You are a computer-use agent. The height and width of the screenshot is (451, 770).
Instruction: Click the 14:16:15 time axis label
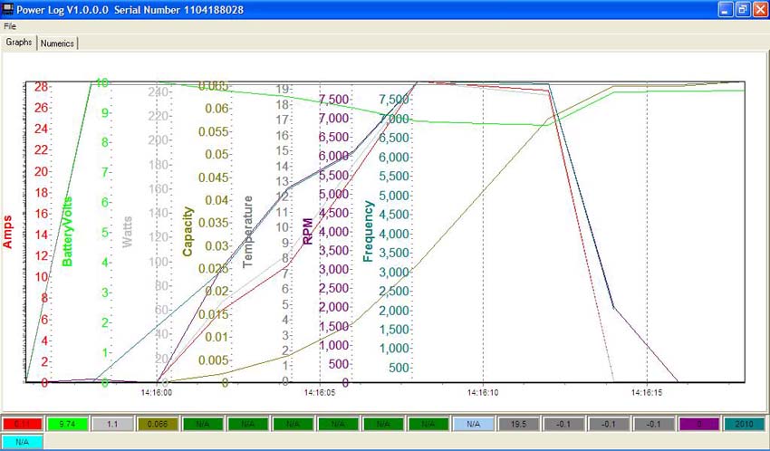coord(647,393)
